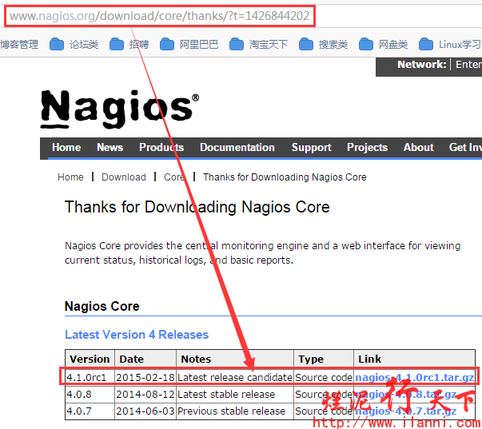Open the Home navigation menu item
The width and height of the screenshot is (482, 429).
coord(66,148)
